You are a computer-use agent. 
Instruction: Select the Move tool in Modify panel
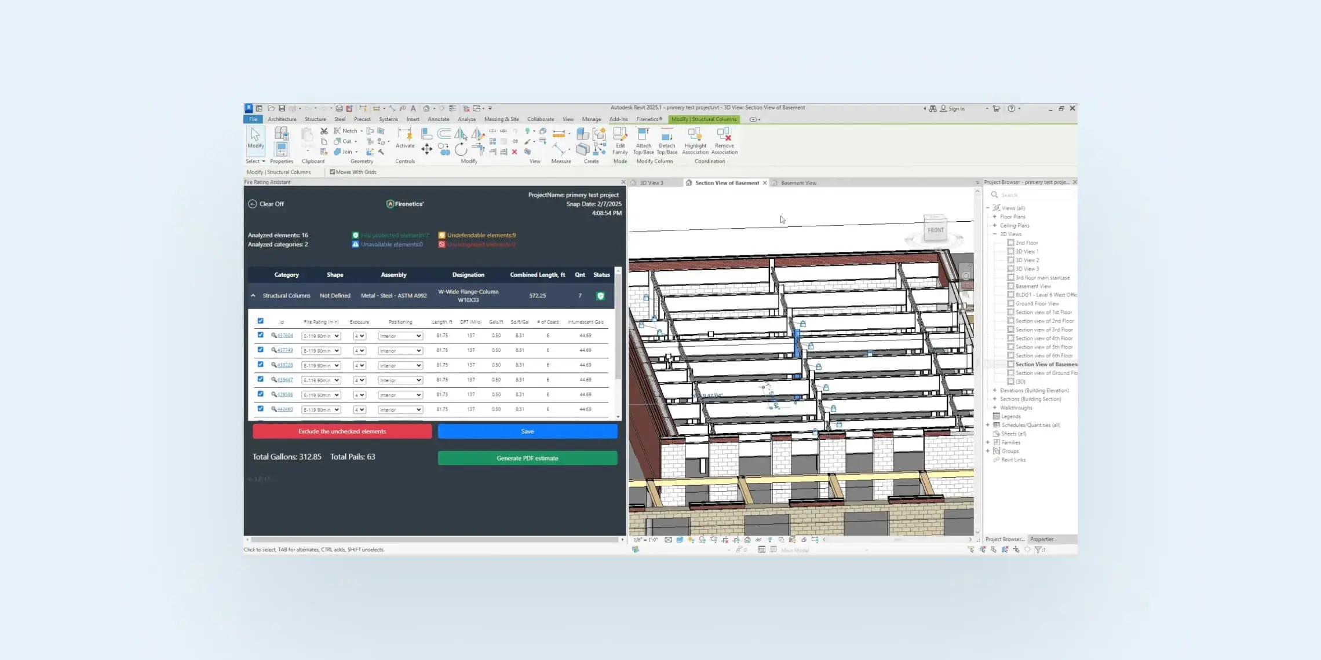(426, 149)
